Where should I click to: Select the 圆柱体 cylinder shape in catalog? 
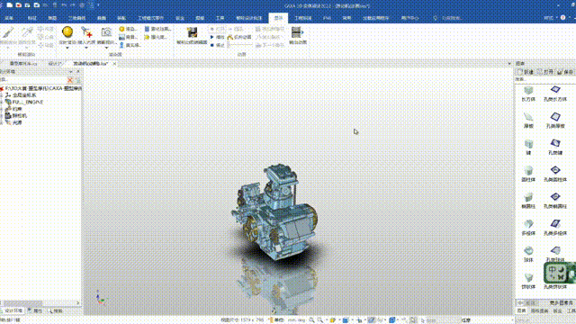(x=528, y=174)
